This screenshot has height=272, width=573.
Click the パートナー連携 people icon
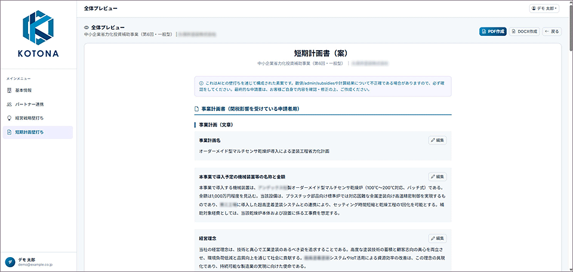click(9, 104)
